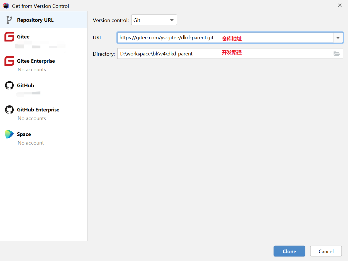Choose GitHub Enterprise in the sidebar
Viewport: 348px width, 261px height.
(38, 110)
